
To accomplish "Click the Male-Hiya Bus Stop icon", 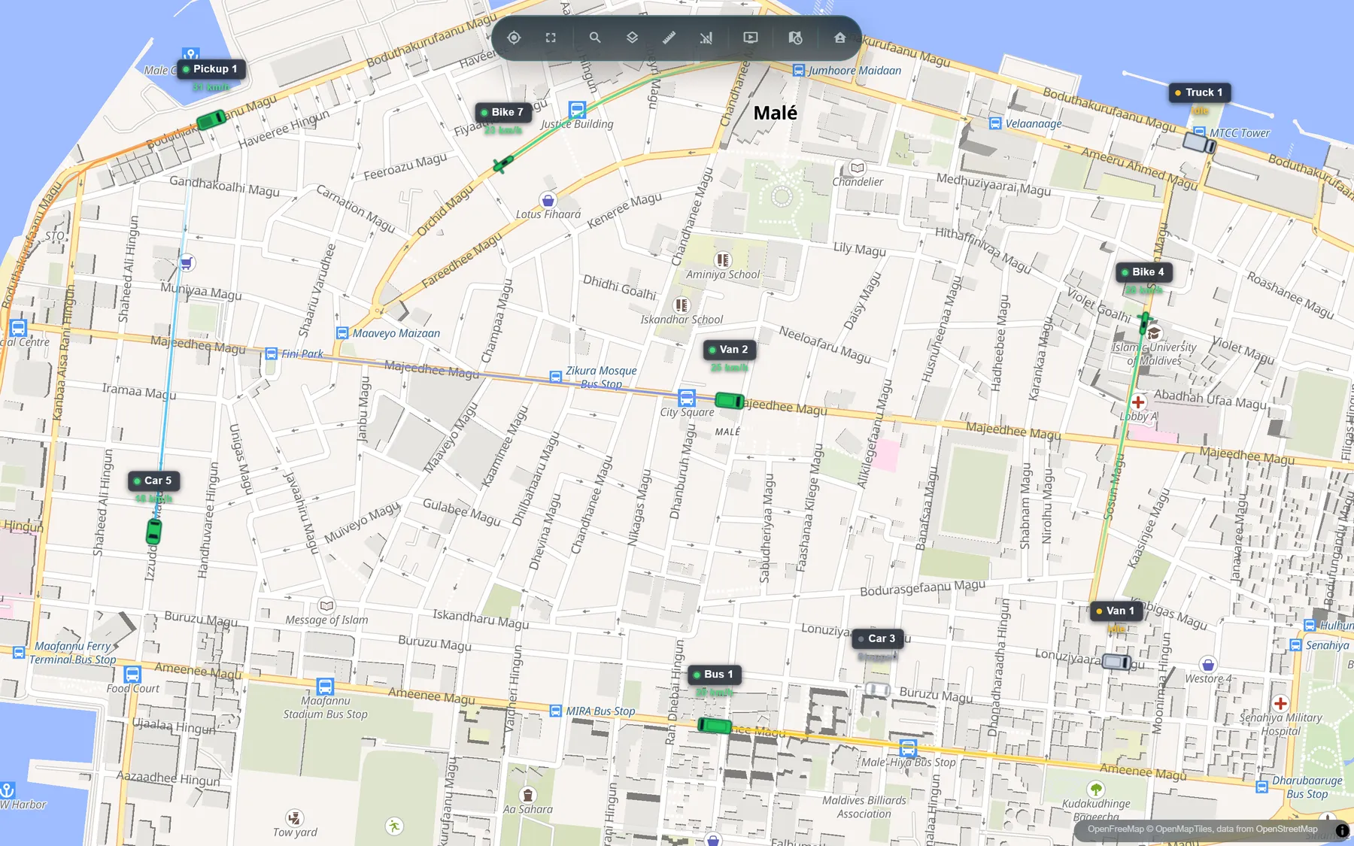I will pos(908,748).
